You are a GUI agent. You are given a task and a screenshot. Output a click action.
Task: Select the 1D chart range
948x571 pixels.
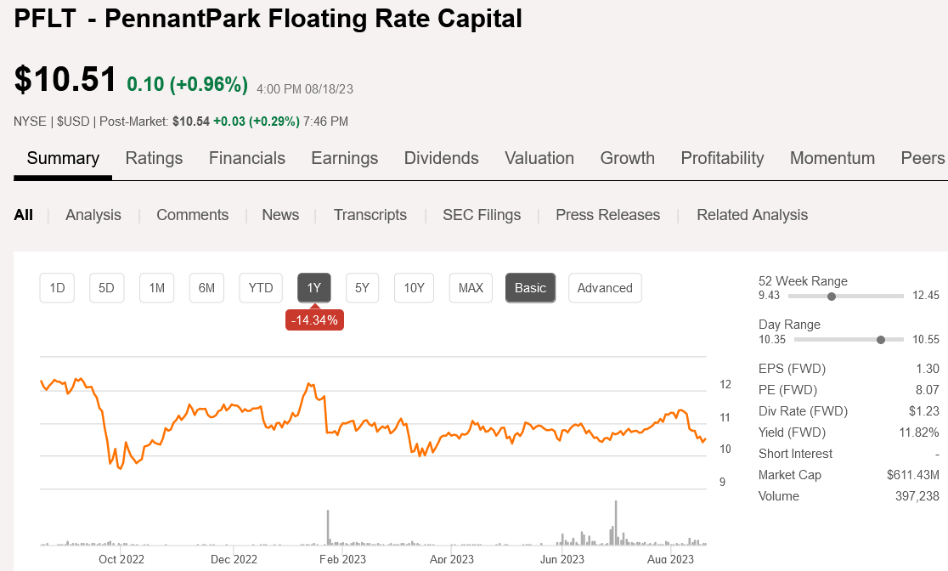pos(57,288)
